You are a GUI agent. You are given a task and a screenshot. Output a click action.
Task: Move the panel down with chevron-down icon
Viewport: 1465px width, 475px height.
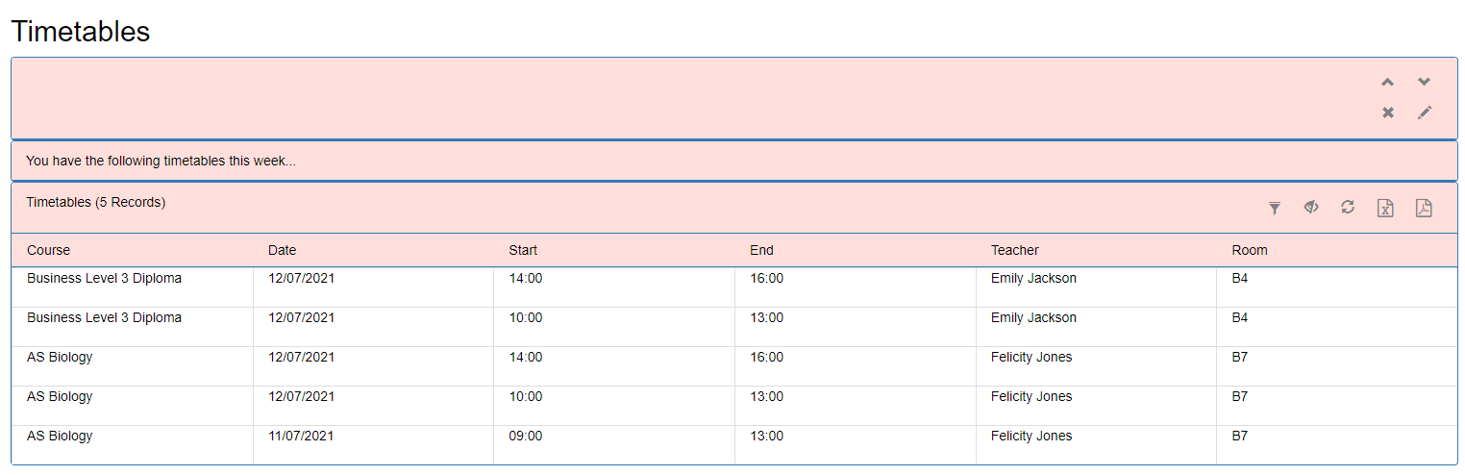click(x=1424, y=83)
